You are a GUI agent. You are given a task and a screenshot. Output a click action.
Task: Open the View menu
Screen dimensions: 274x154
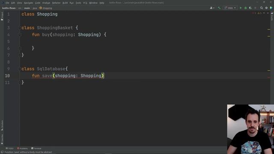pos(19,3)
